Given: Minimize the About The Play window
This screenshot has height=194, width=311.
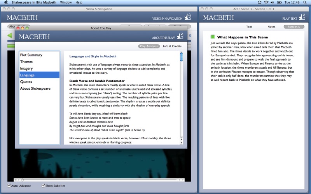Looking at the screenshot, I should pos(23,28).
